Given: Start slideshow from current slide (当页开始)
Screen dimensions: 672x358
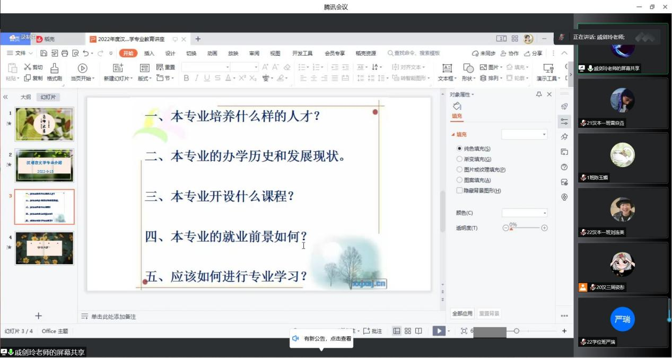Looking at the screenshot, I should coord(82,72).
